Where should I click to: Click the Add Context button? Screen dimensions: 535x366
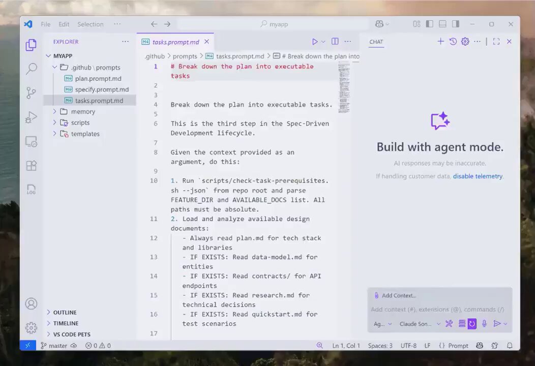point(395,295)
